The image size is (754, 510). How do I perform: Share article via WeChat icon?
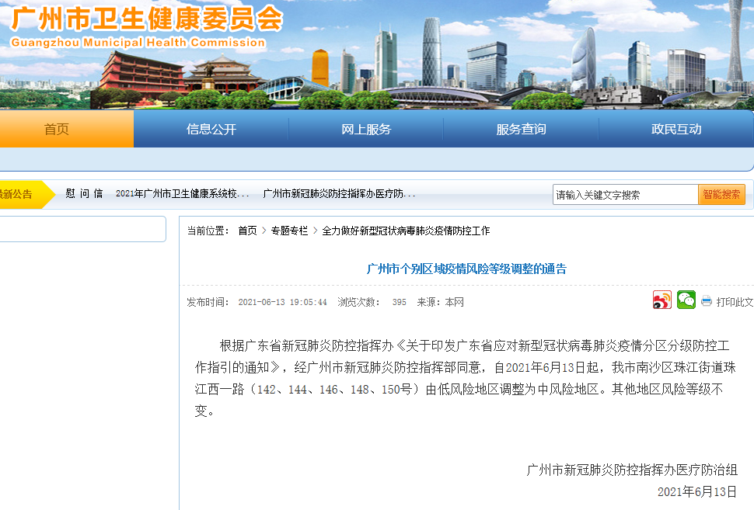click(x=686, y=300)
